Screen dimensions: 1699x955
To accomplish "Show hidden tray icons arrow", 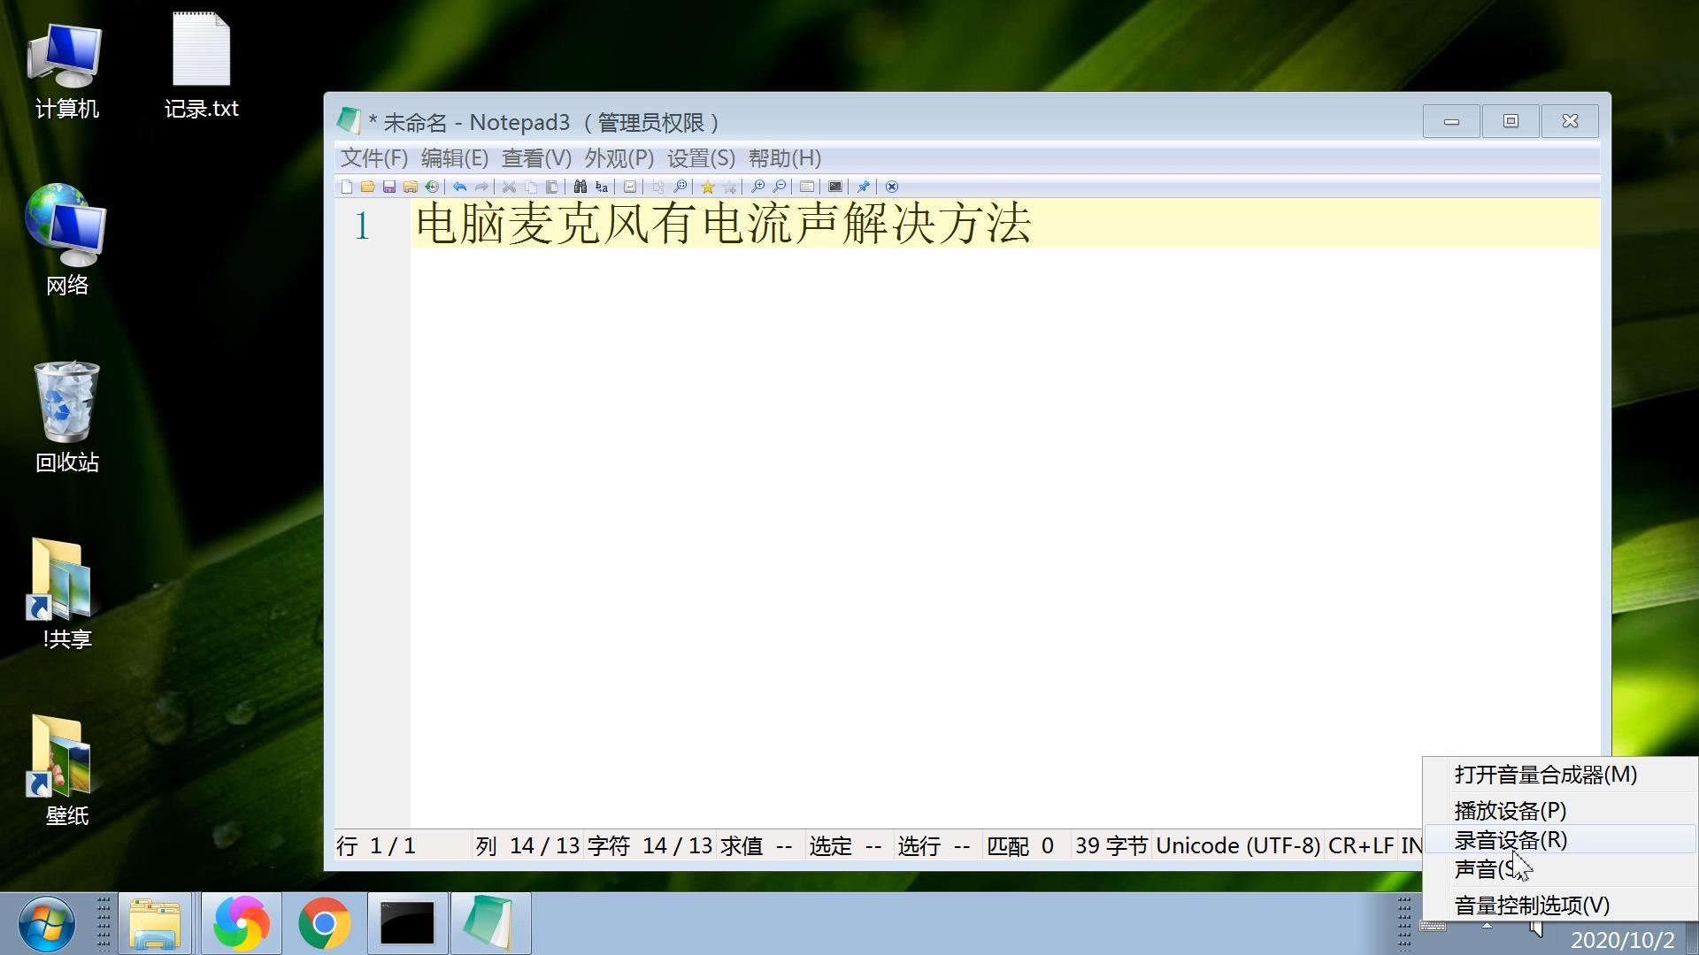I will (x=1487, y=926).
